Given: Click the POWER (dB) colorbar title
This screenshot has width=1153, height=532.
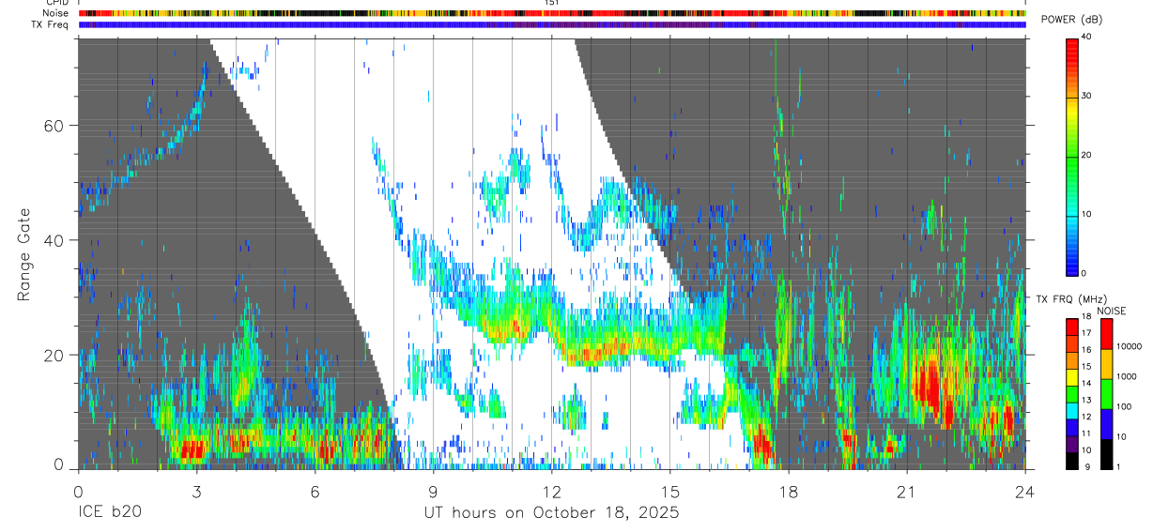Looking at the screenshot, I should tap(1071, 21).
